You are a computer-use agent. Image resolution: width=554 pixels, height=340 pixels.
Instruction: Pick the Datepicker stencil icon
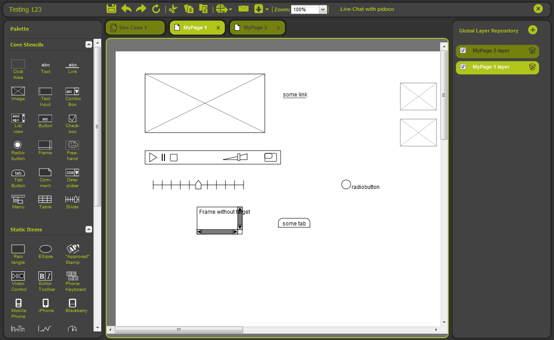click(x=72, y=173)
